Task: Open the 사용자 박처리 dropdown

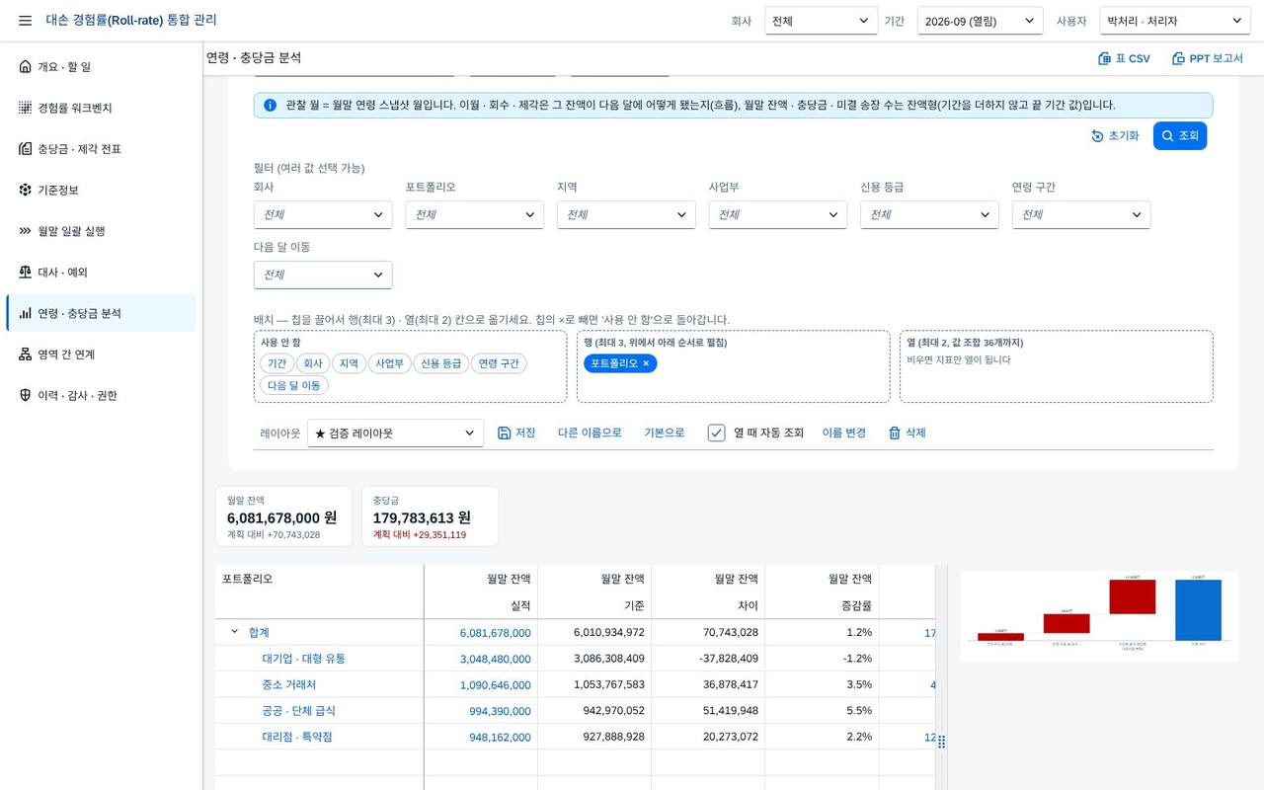Action: coord(1175,21)
